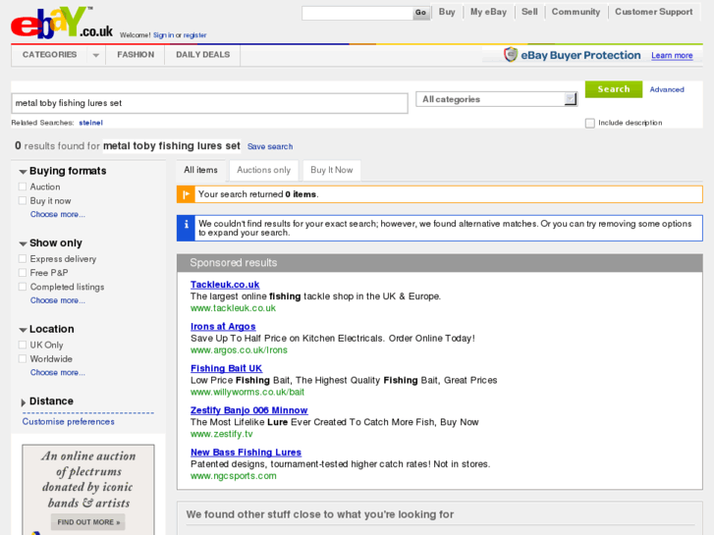This screenshot has height=535, width=714.
Task: Enable Free P&P filter
Action: point(23,273)
